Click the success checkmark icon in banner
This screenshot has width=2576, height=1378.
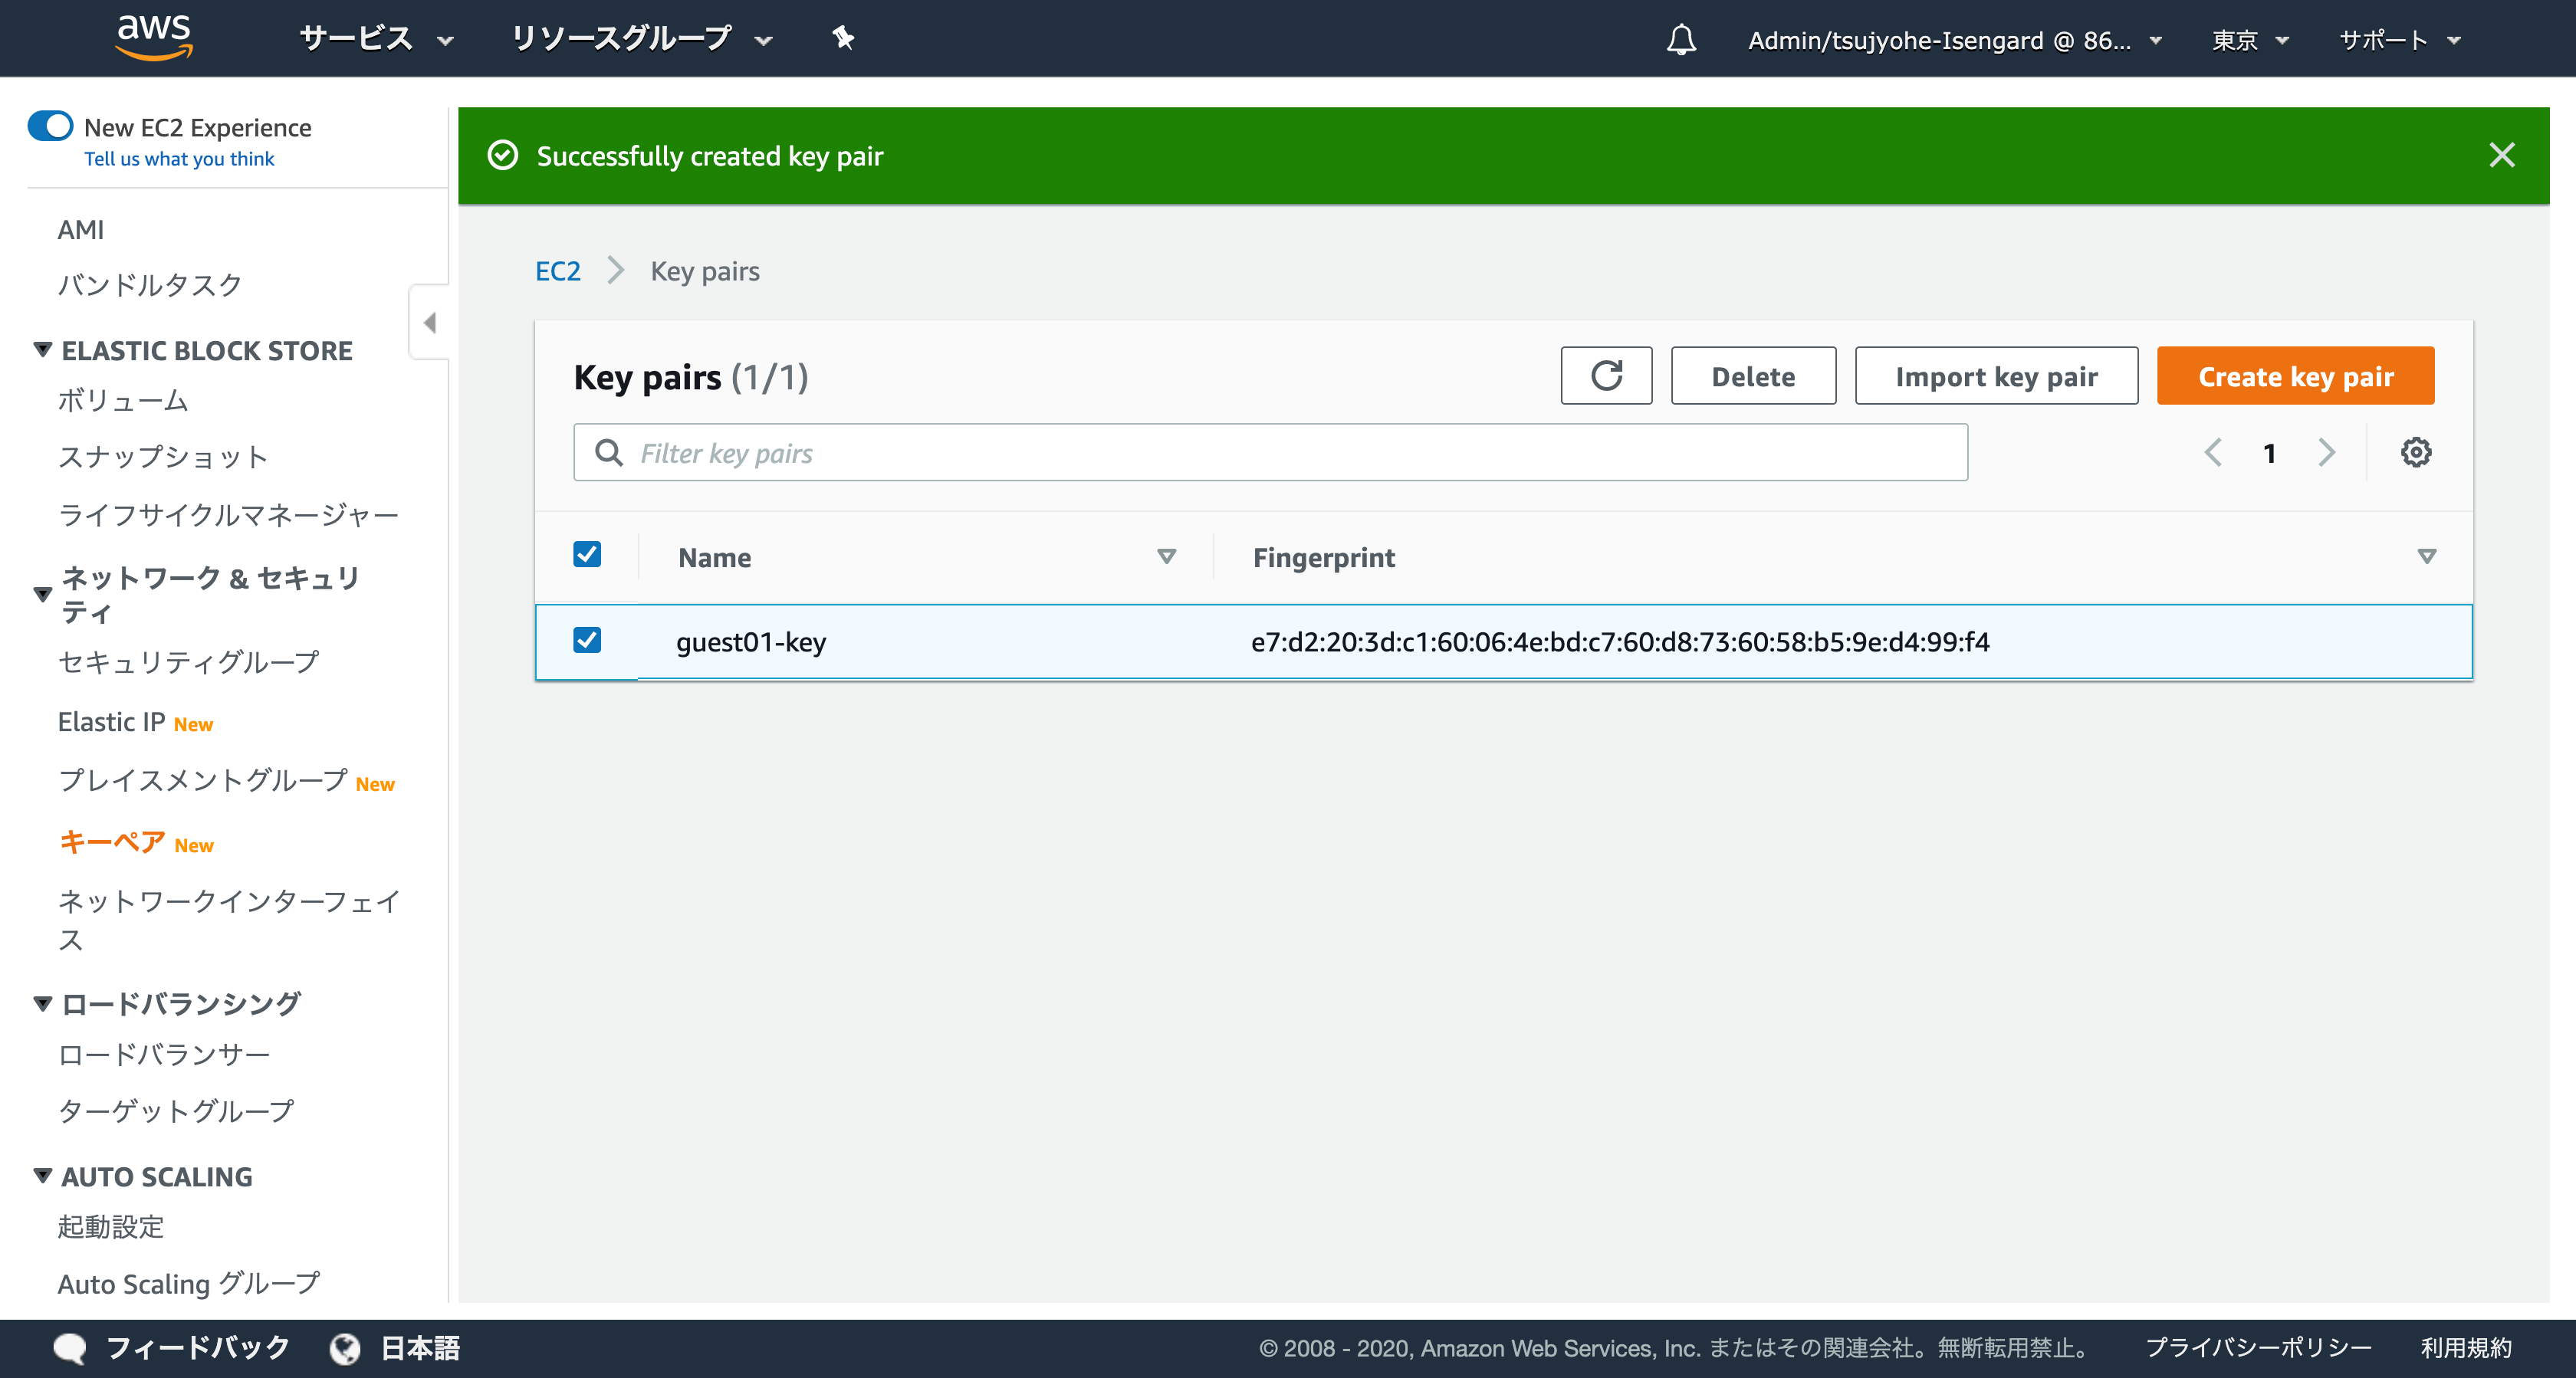pos(502,155)
